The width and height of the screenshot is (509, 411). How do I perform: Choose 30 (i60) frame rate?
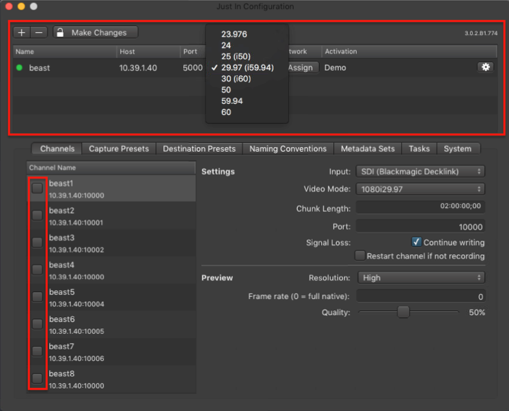click(x=236, y=79)
